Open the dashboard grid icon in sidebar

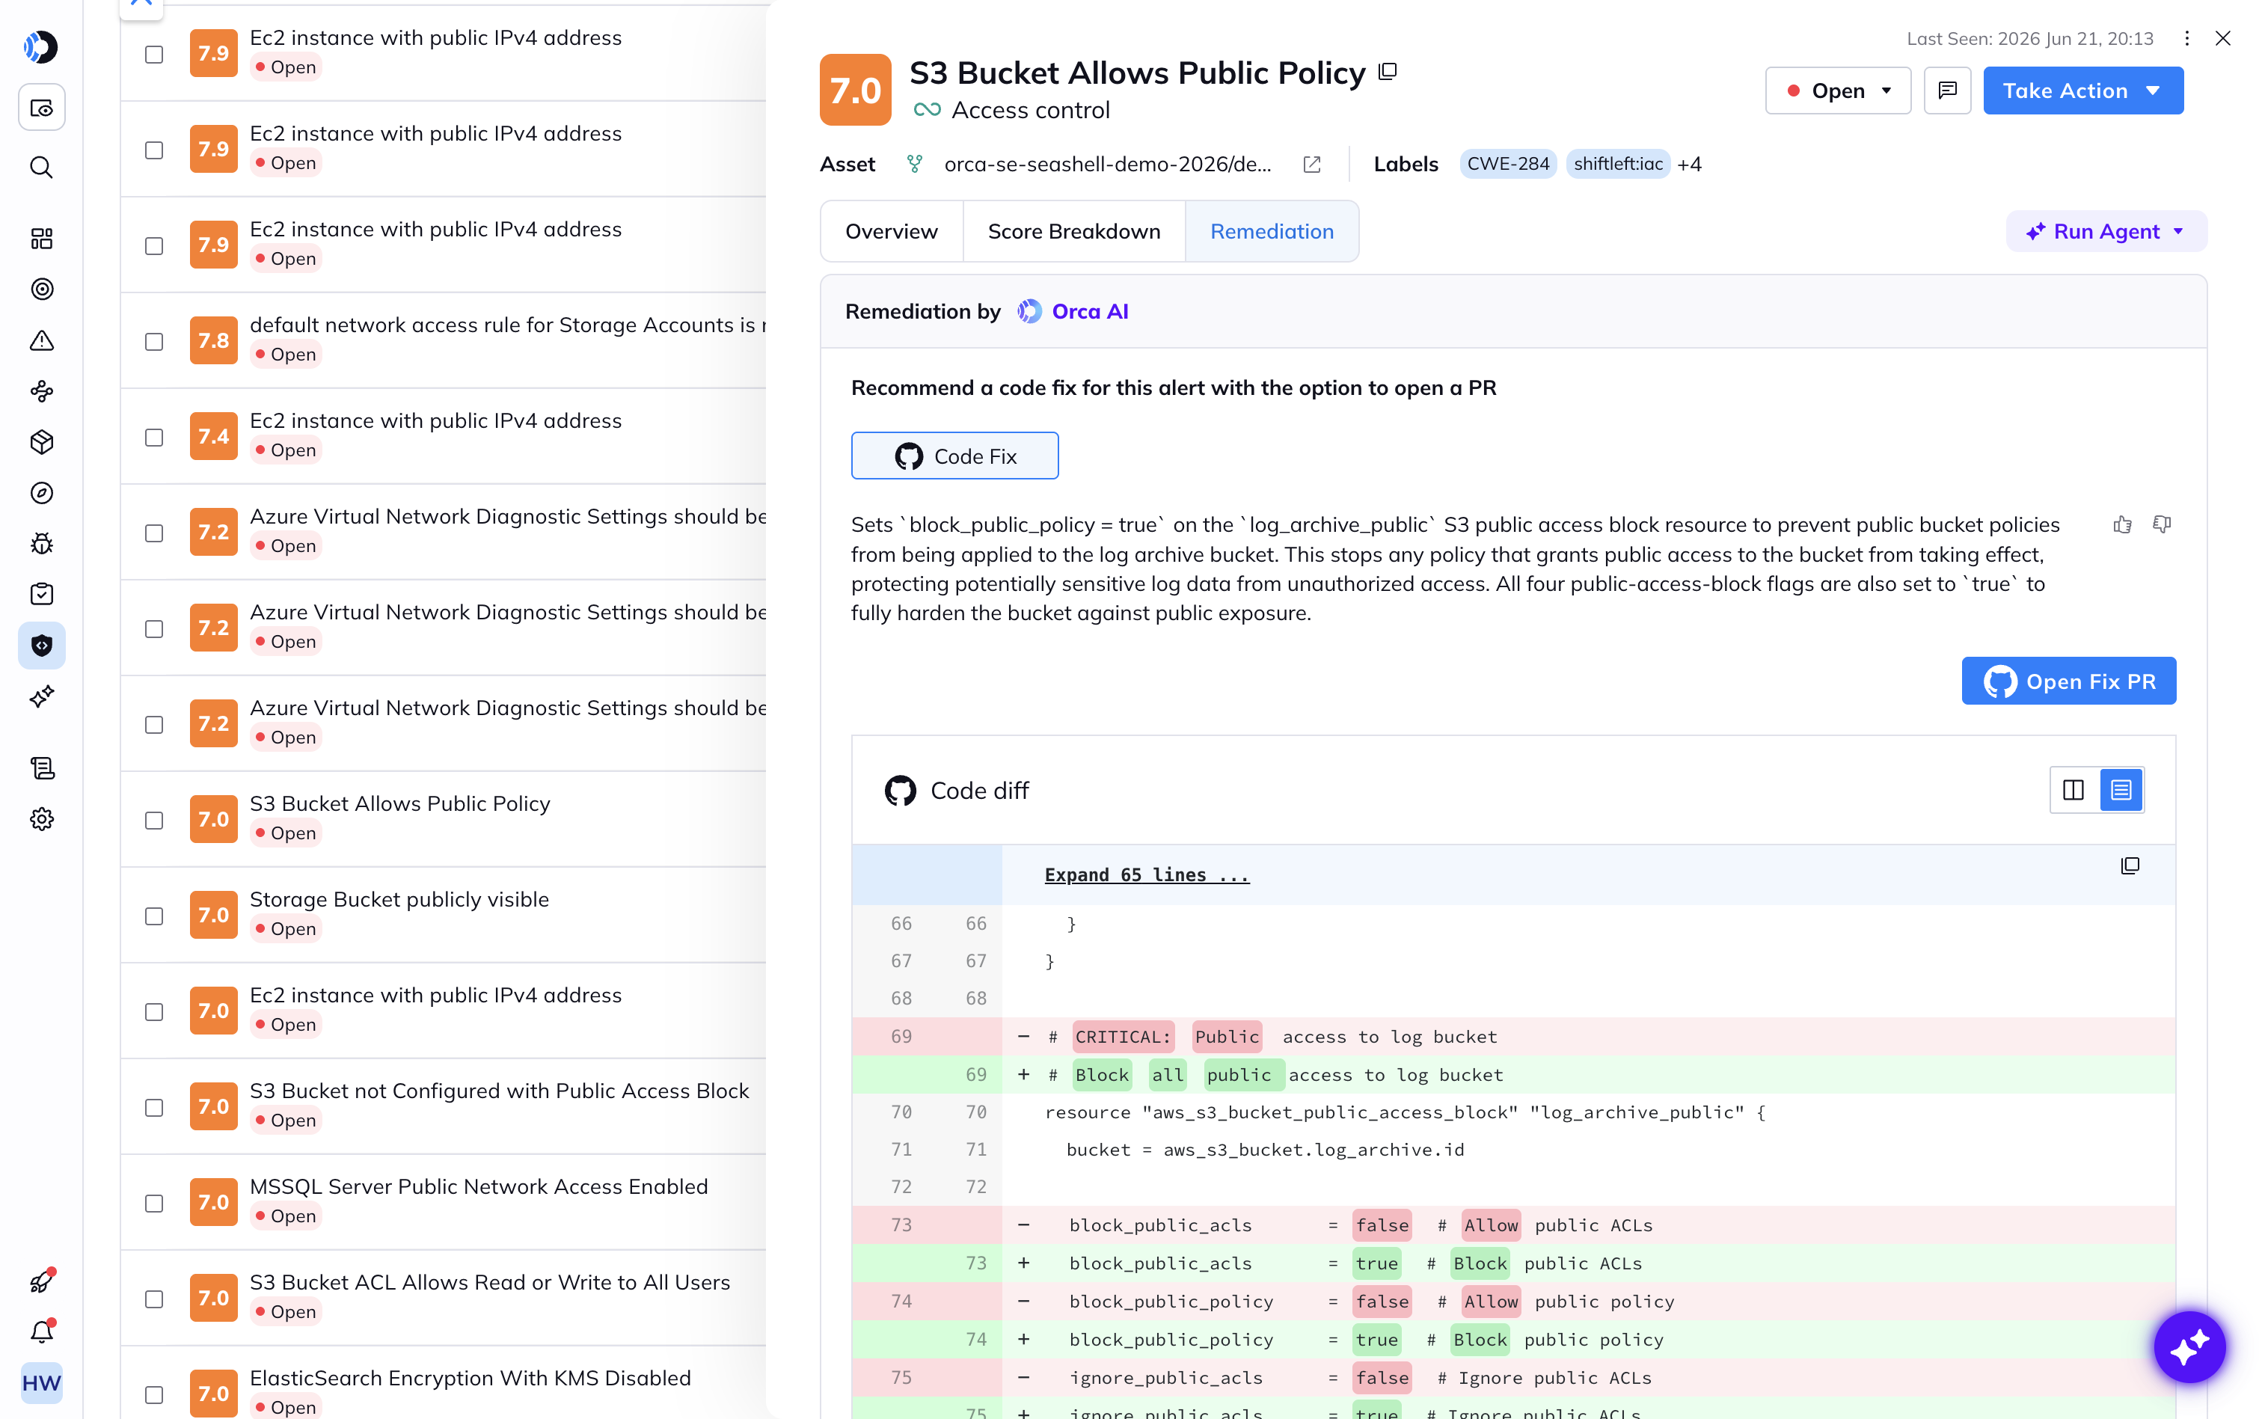(x=41, y=239)
